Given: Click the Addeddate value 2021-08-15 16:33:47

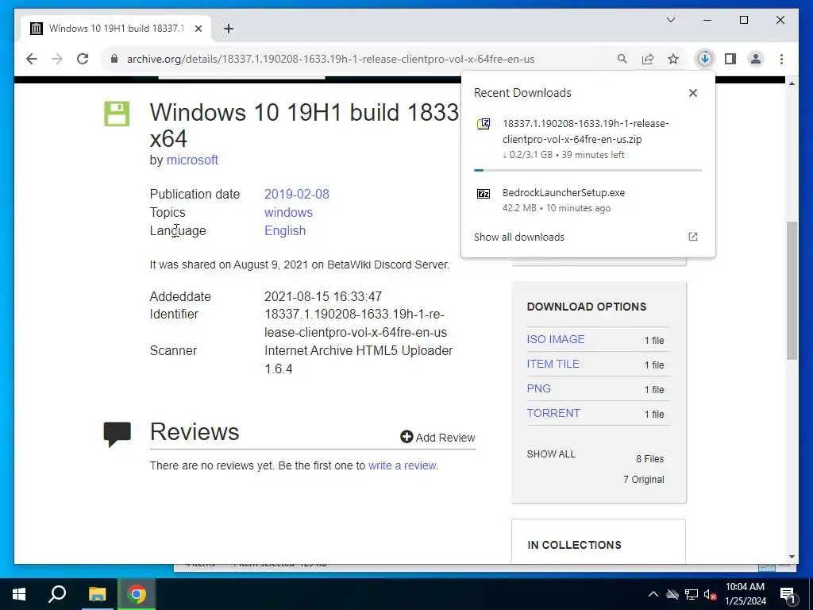Looking at the screenshot, I should click(x=323, y=296).
